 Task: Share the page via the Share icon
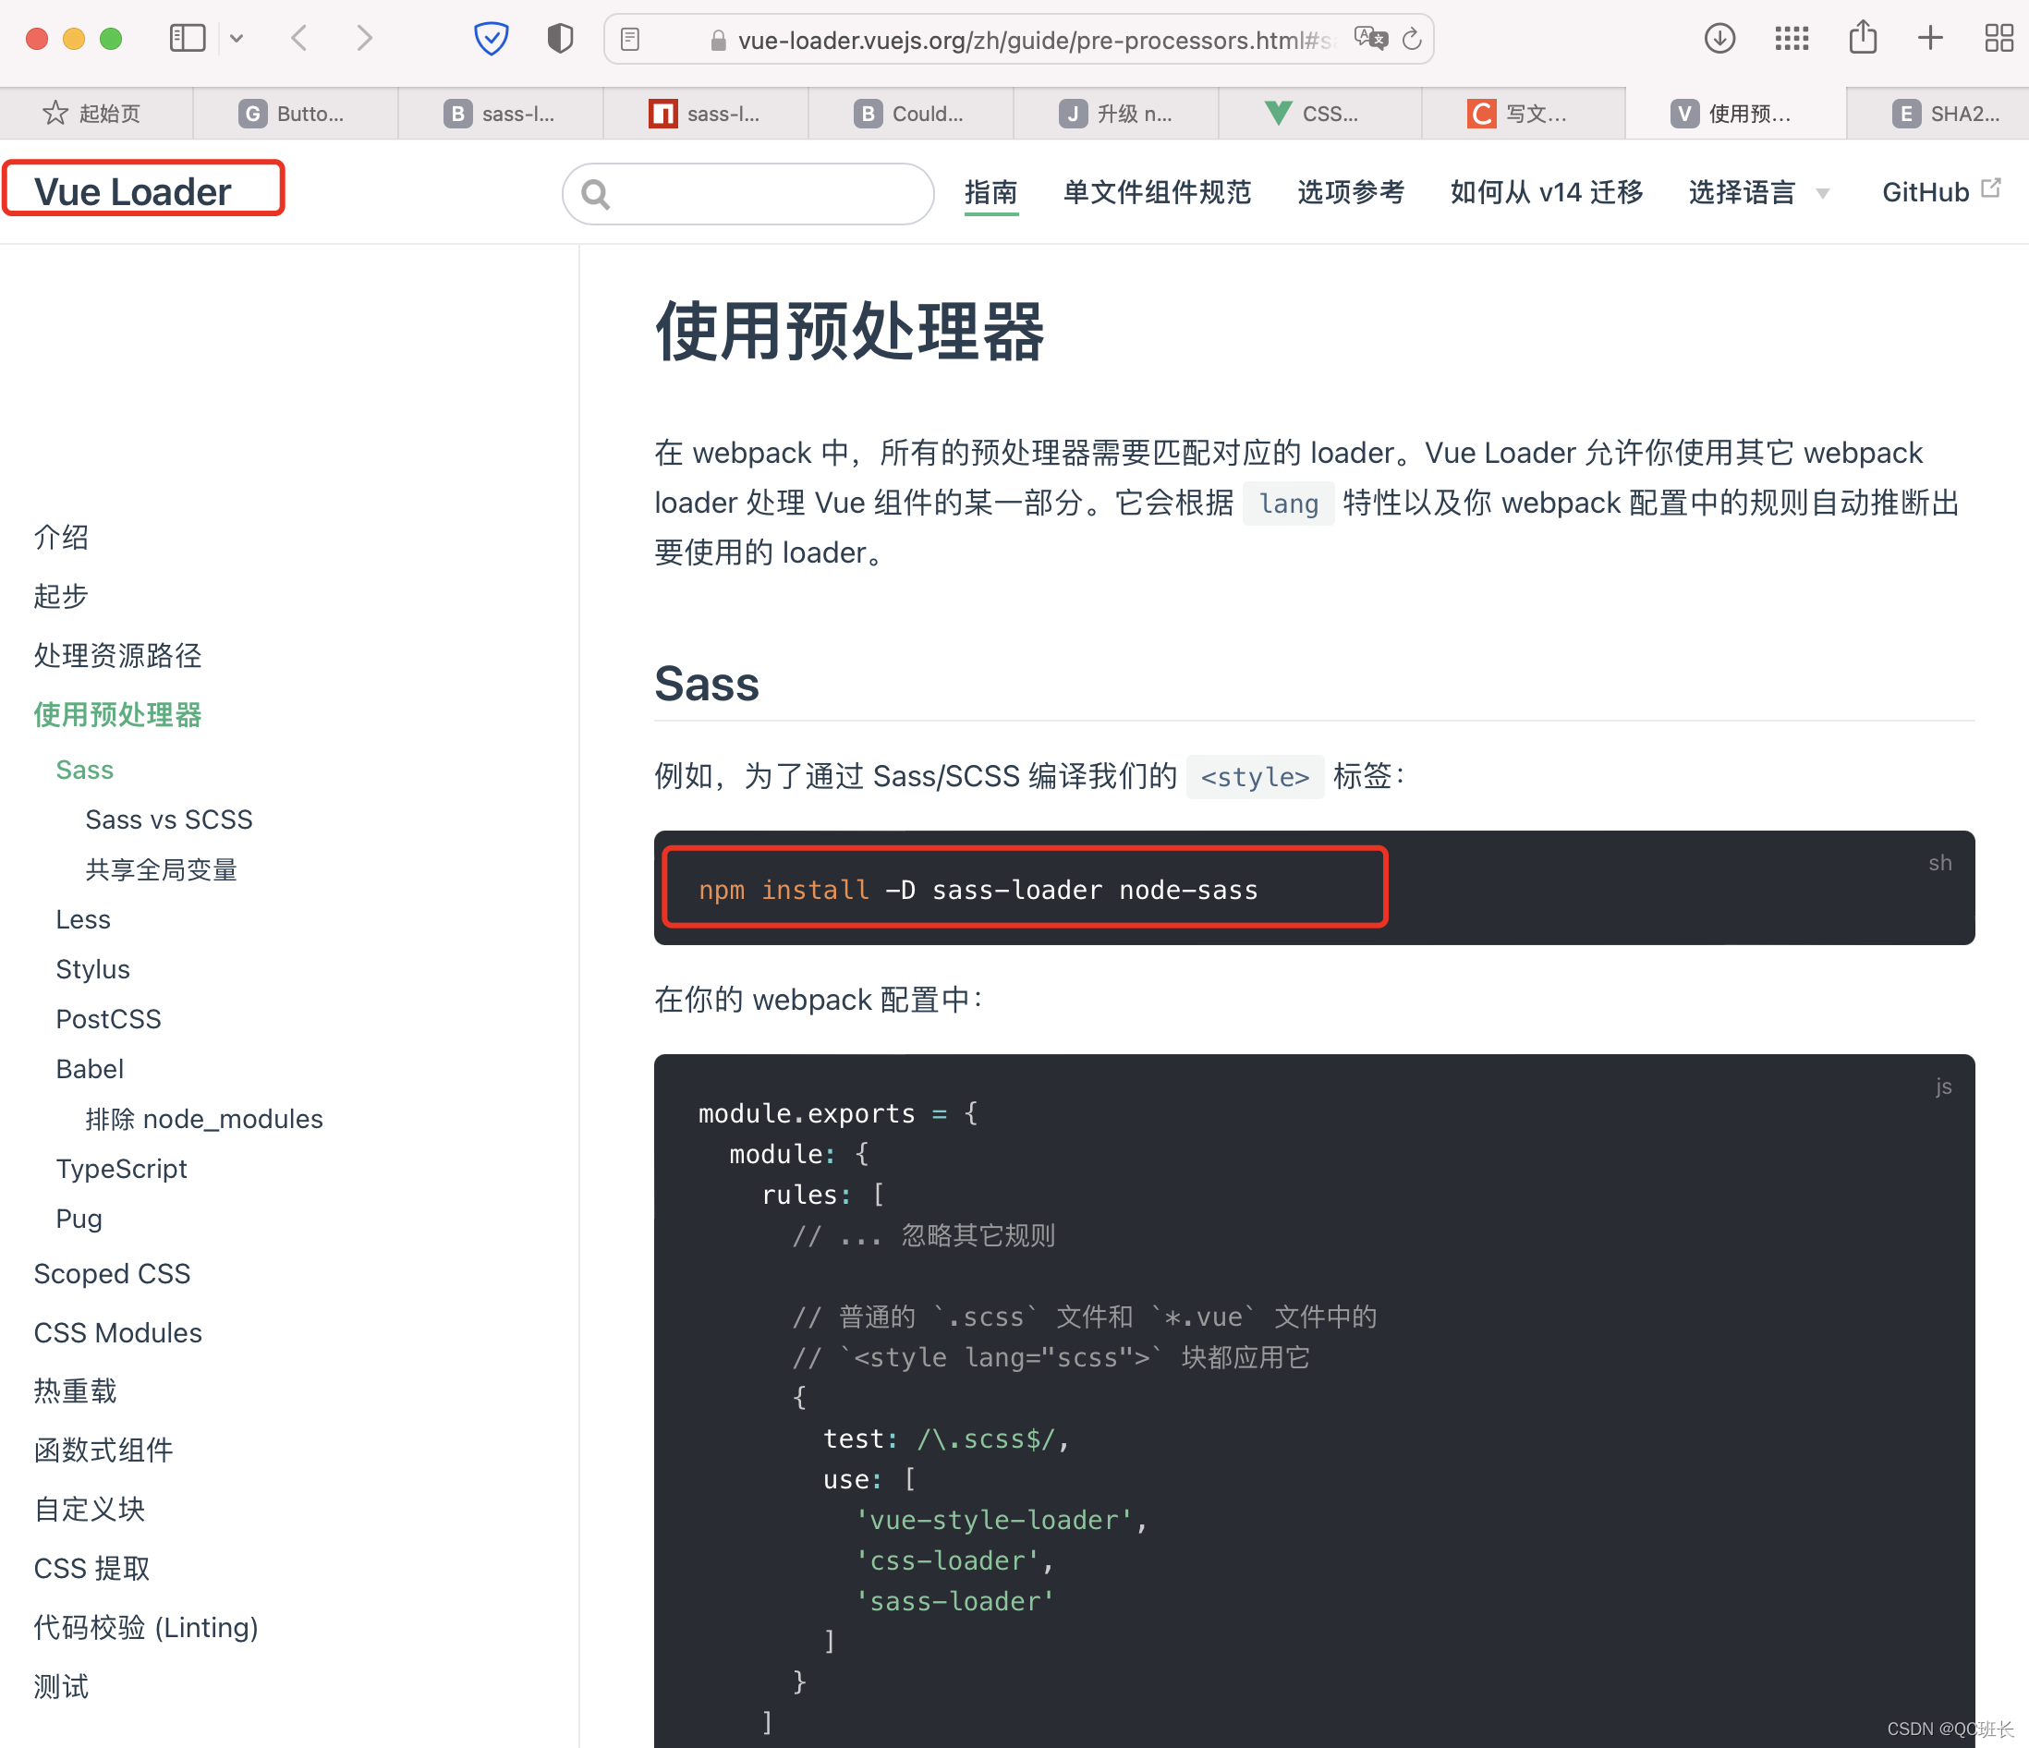pos(1863,38)
